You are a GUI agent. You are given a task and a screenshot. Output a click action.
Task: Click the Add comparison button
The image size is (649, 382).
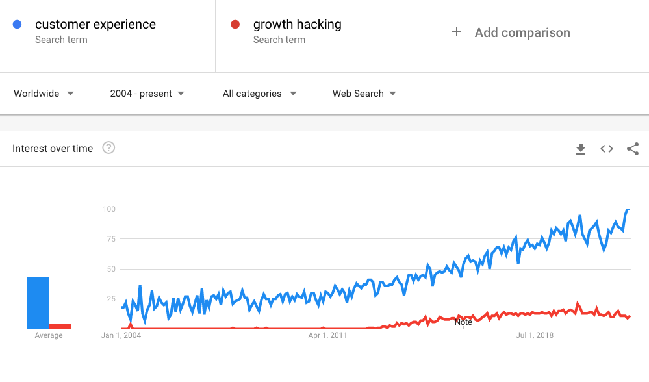click(511, 32)
